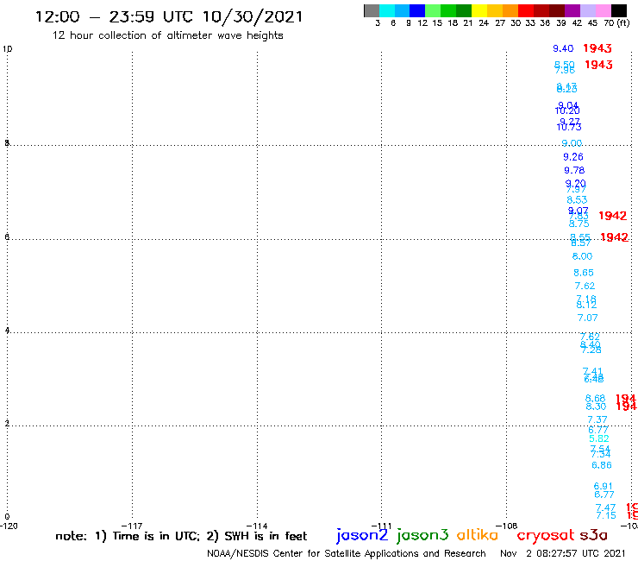Click the wave height value 8.00

point(582,256)
